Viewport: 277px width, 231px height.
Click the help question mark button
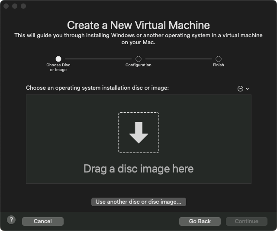coord(12,220)
